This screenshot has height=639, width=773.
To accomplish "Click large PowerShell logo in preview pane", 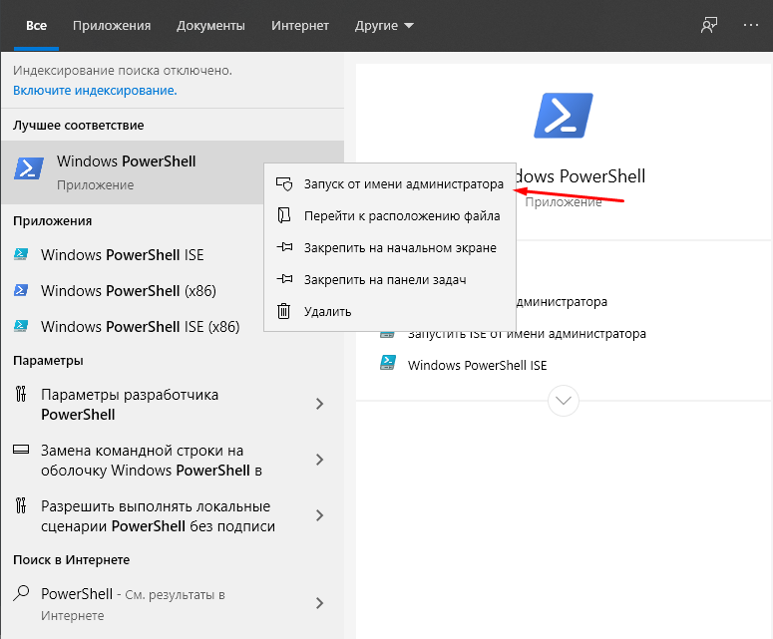I will (563, 116).
